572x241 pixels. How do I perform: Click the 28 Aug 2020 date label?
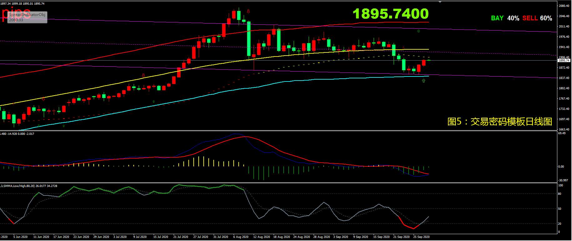321,237
